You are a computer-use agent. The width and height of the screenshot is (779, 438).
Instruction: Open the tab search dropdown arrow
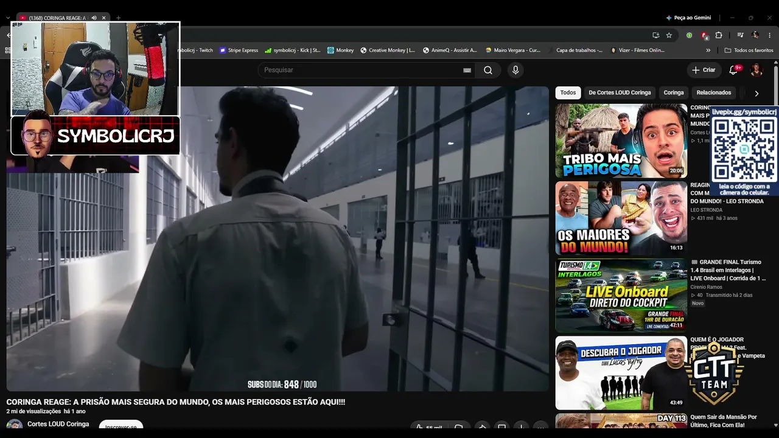point(7,18)
